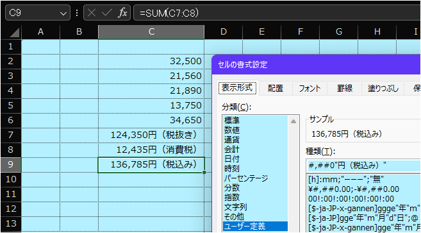Open the Name Box dropdown arrow

click(x=63, y=13)
